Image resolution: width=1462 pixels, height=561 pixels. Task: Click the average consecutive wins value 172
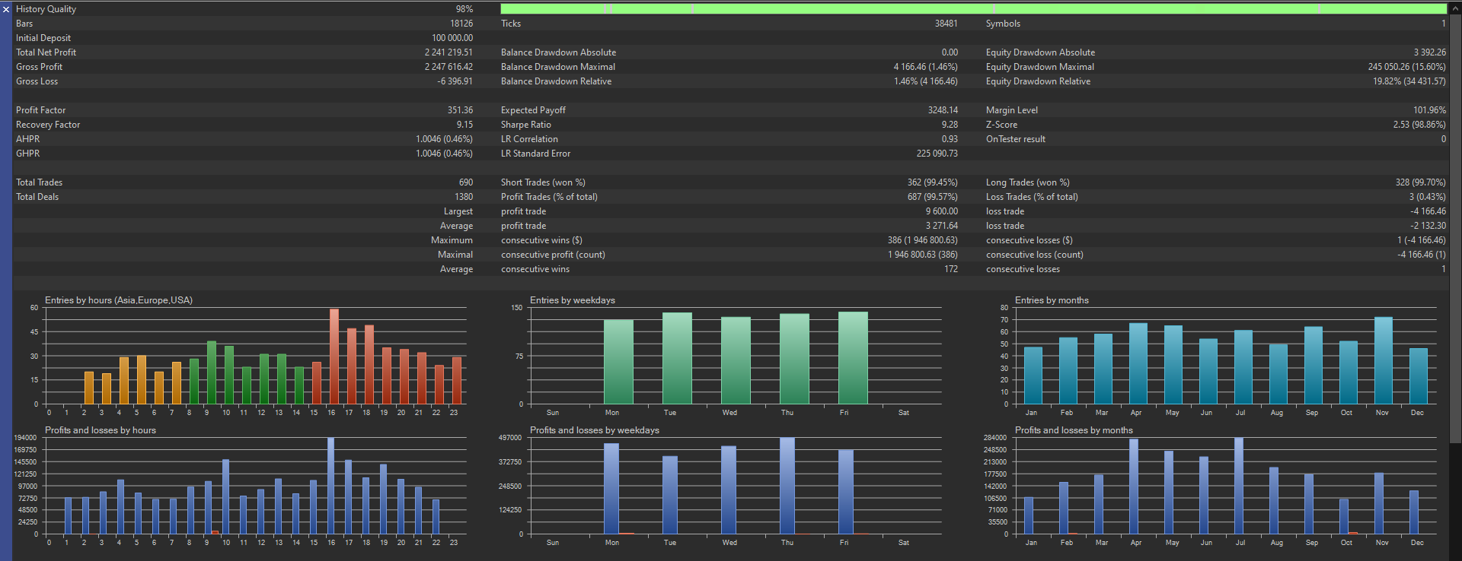951,269
